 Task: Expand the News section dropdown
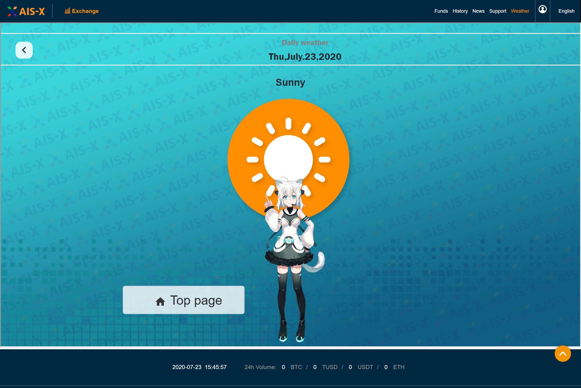pos(478,11)
